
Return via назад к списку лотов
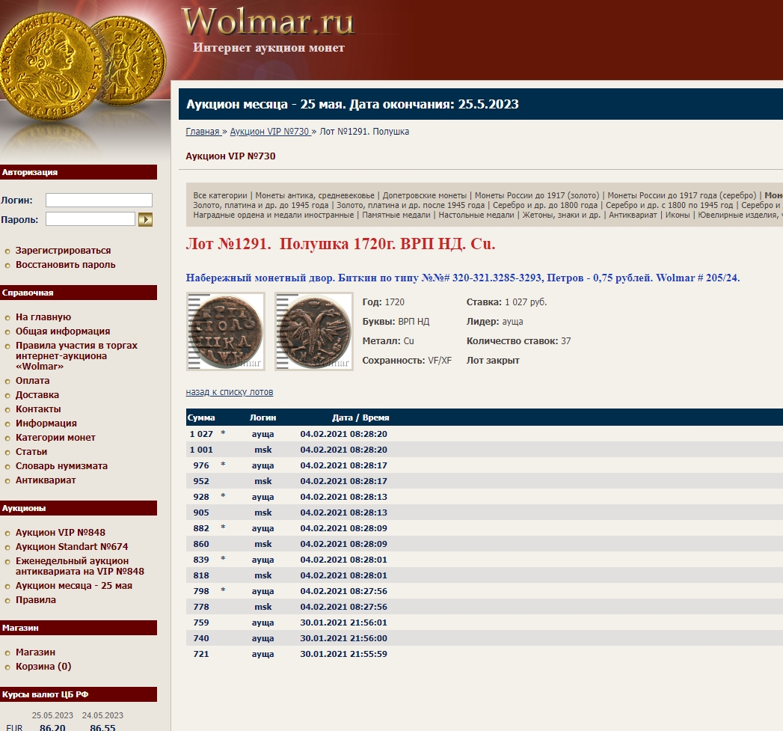click(x=230, y=392)
